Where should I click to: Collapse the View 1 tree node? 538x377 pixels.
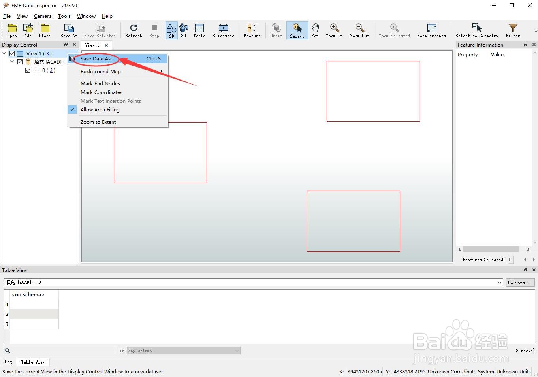pos(4,53)
